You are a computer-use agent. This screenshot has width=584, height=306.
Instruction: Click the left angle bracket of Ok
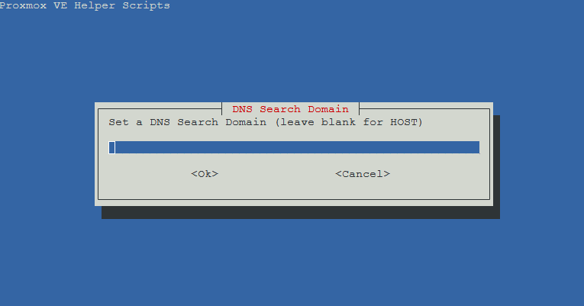[x=194, y=174]
